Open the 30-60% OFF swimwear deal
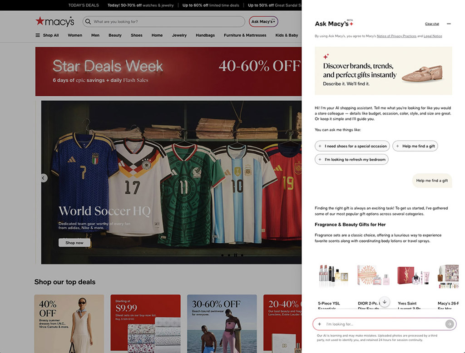465x353 pixels. pos(222,324)
